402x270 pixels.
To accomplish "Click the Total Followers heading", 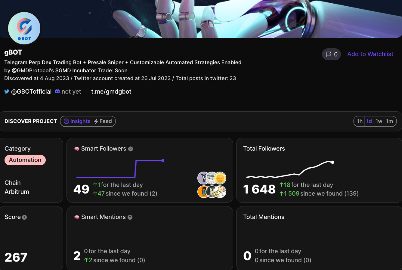I will (264, 148).
